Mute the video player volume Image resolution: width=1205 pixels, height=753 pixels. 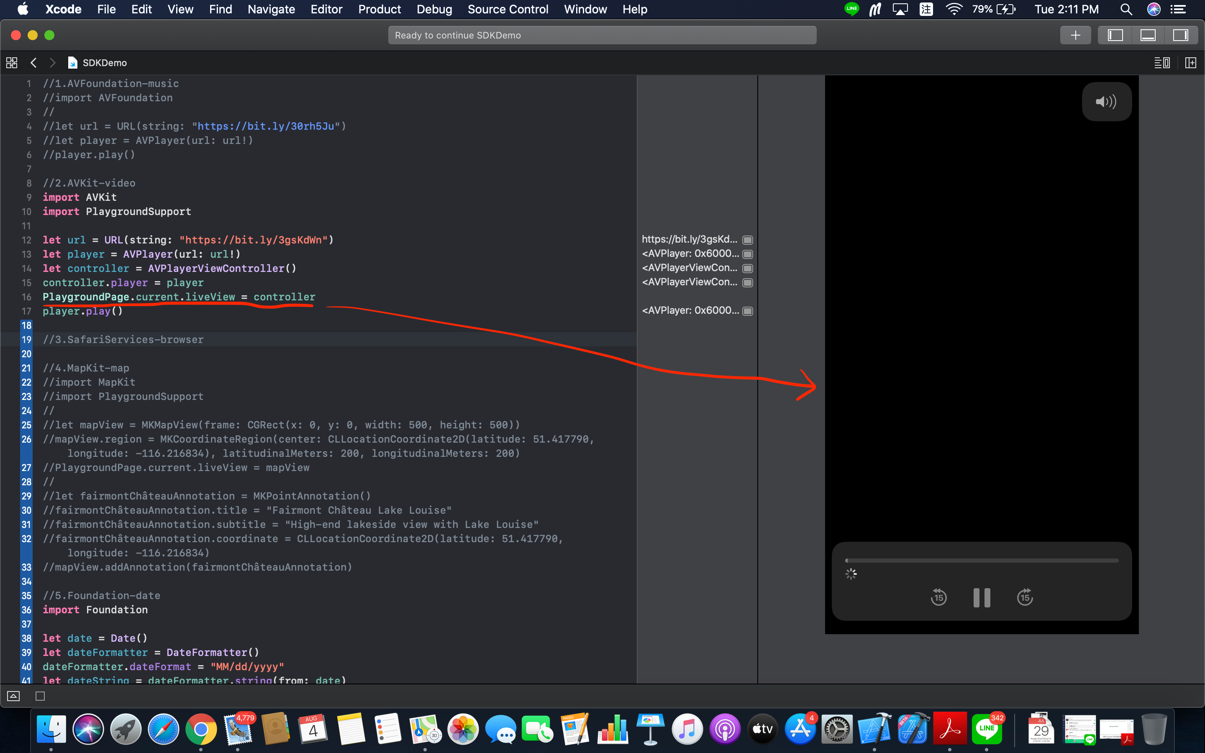(x=1106, y=102)
